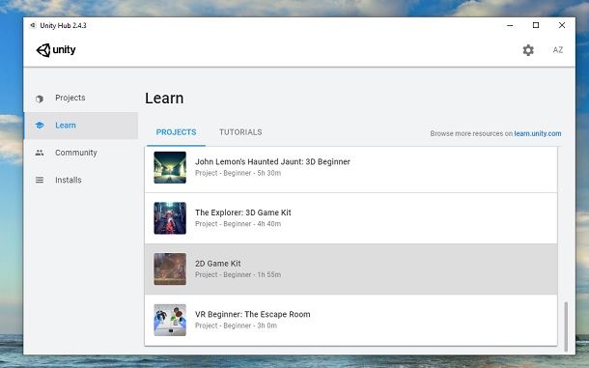Click the 2D Game Kit thumbnail
This screenshot has height=368, width=589.
pos(170,269)
